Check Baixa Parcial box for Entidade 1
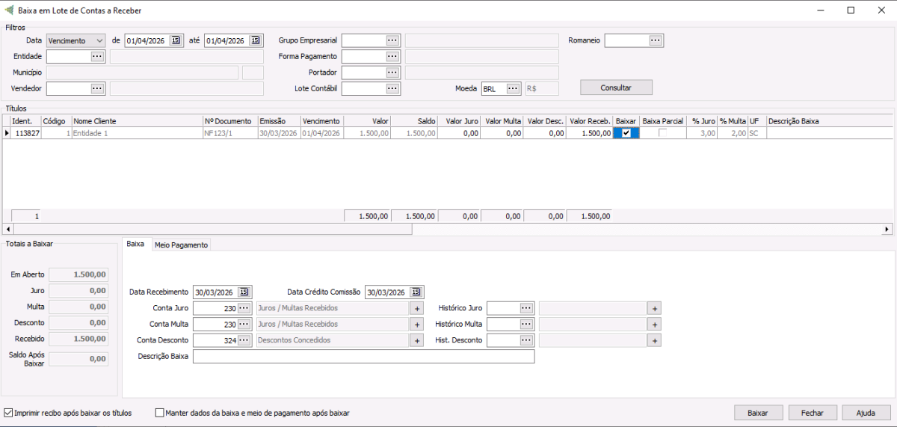The height and width of the screenshot is (427, 897). 662,133
